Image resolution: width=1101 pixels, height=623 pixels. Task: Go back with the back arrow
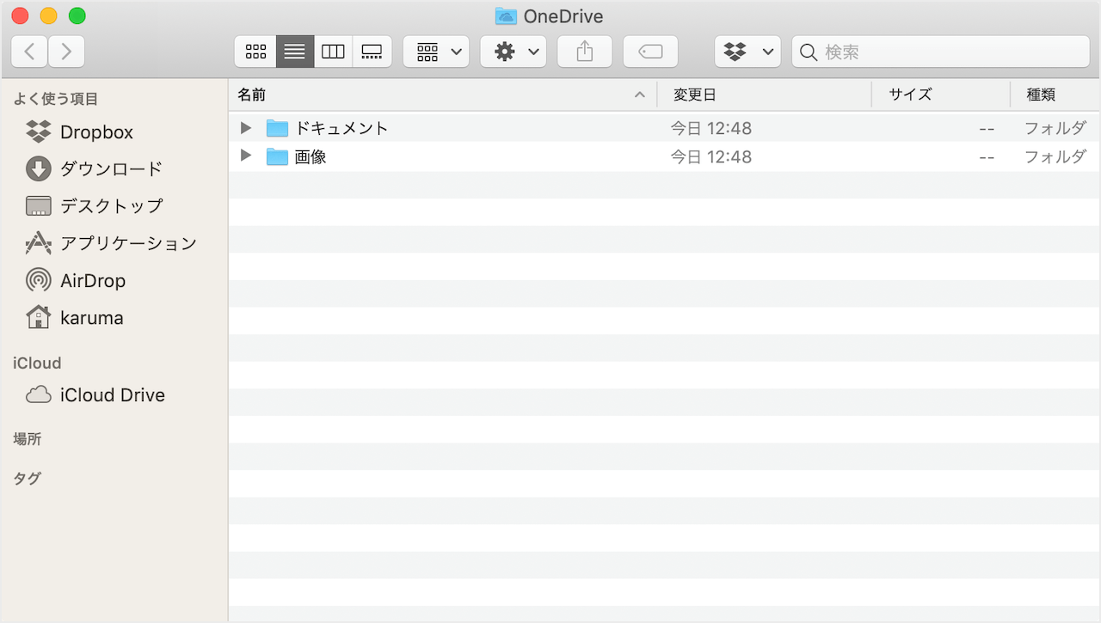[x=29, y=52]
